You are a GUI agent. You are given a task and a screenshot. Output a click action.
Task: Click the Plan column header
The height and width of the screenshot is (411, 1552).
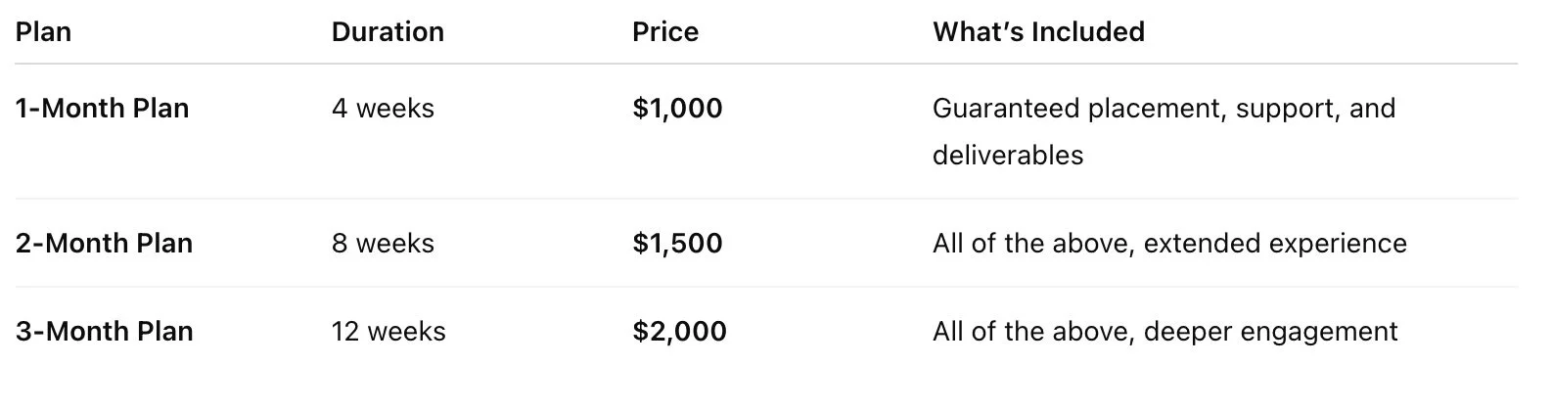(x=43, y=32)
